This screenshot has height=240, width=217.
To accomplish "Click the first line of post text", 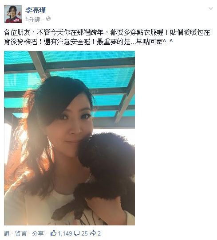I will (107, 32).
